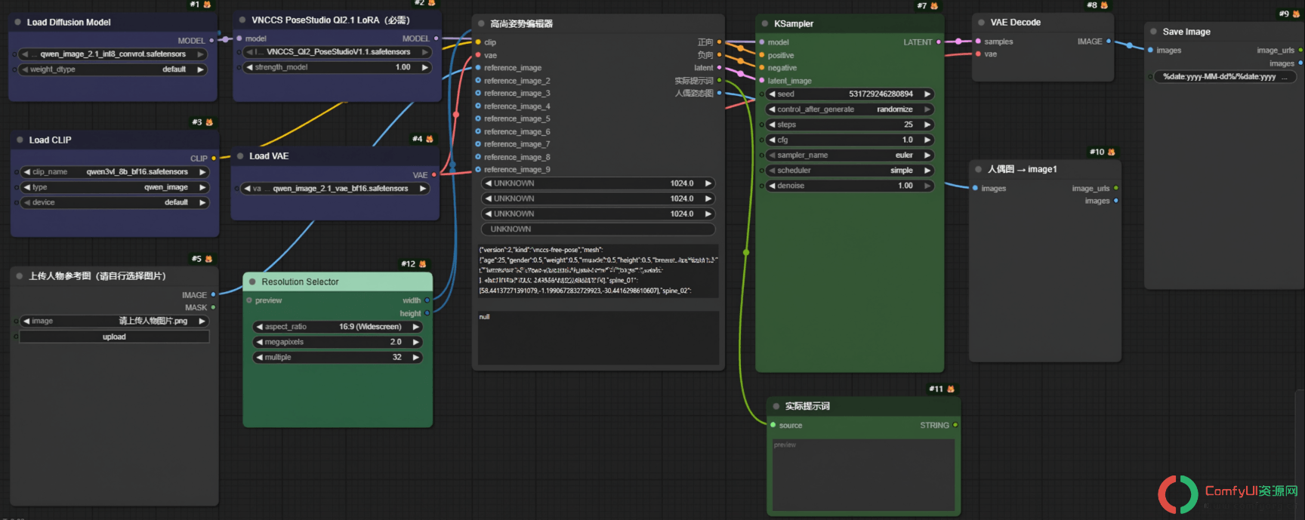This screenshot has height=520, width=1305.
Task: Click the decrement arrow on KSampler steps
Action: (x=772, y=125)
